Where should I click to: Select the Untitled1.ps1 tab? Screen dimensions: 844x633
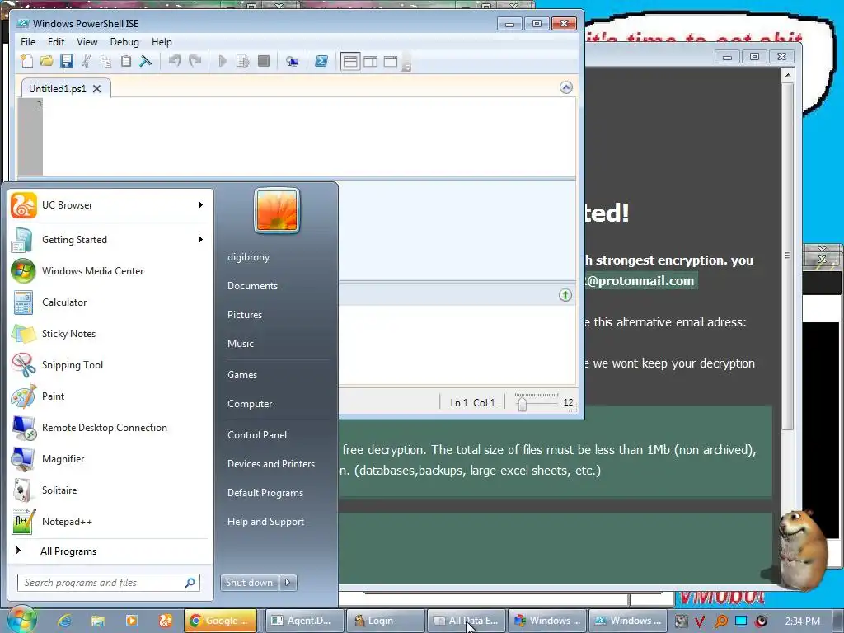coord(58,89)
